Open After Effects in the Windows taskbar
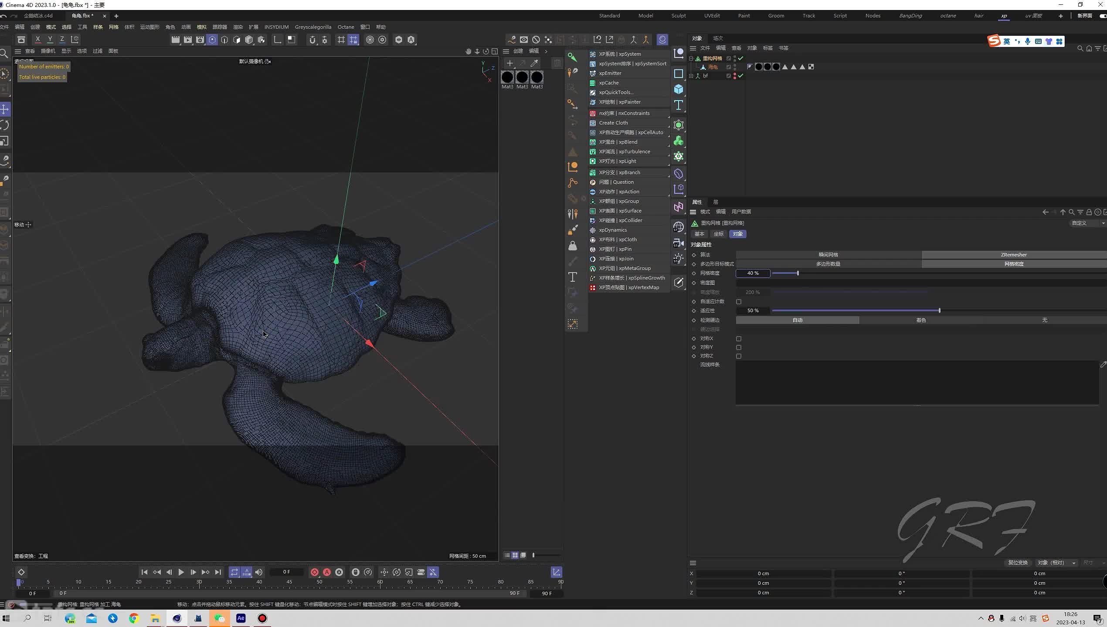 coord(241,618)
